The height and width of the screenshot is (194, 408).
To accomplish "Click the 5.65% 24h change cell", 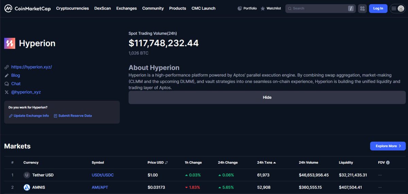I will [x=226, y=188].
